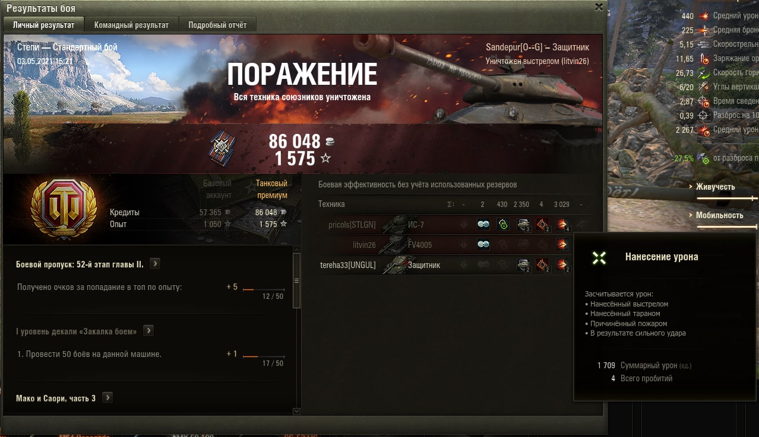Close the battle results window

[599, 7]
